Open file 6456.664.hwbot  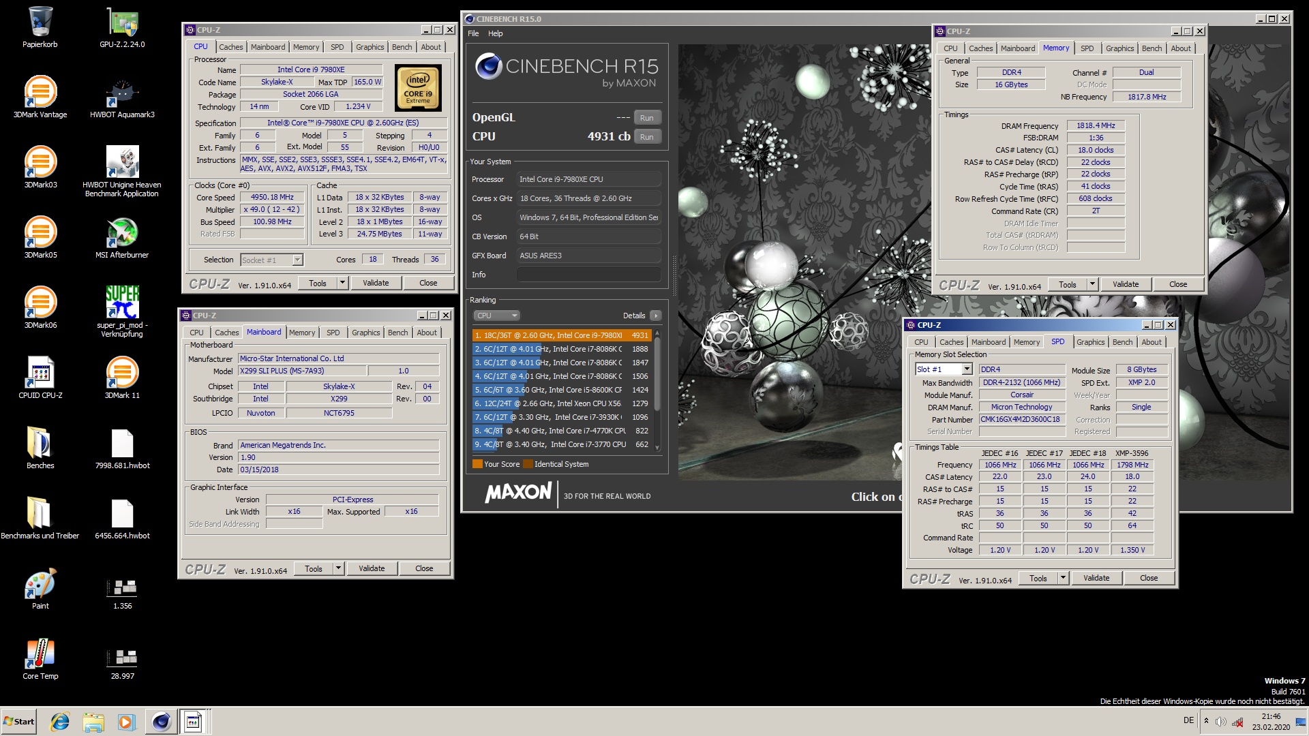(x=122, y=519)
